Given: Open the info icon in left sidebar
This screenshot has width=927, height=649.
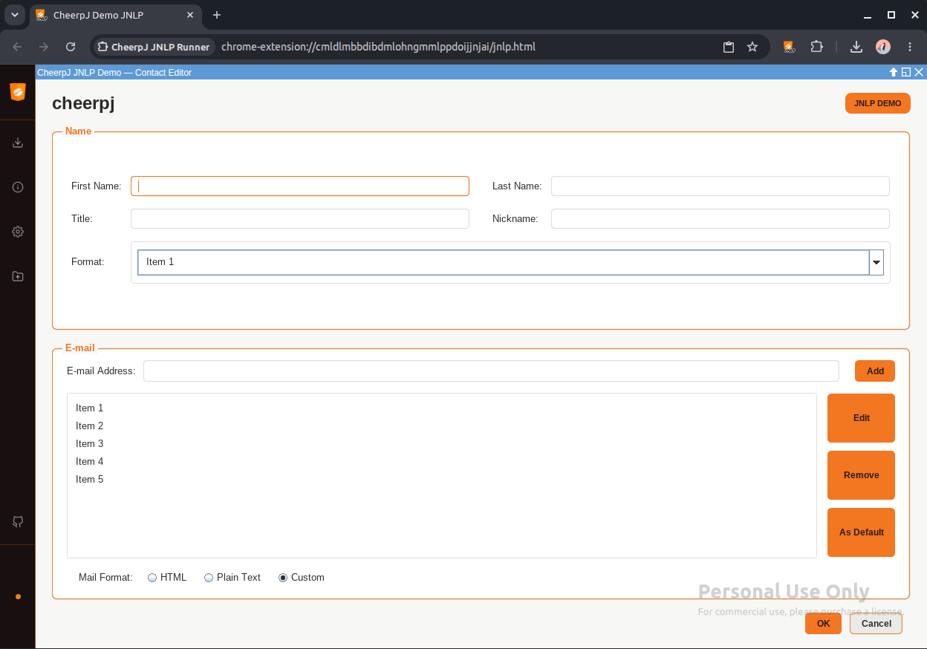Looking at the screenshot, I should pyautogui.click(x=18, y=187).
